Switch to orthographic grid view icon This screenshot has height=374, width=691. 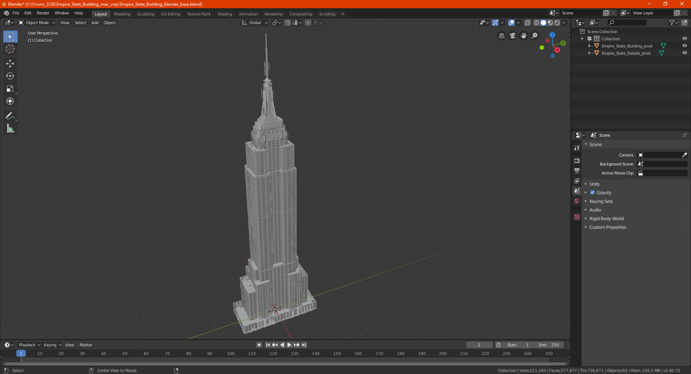tap(501, 36)
